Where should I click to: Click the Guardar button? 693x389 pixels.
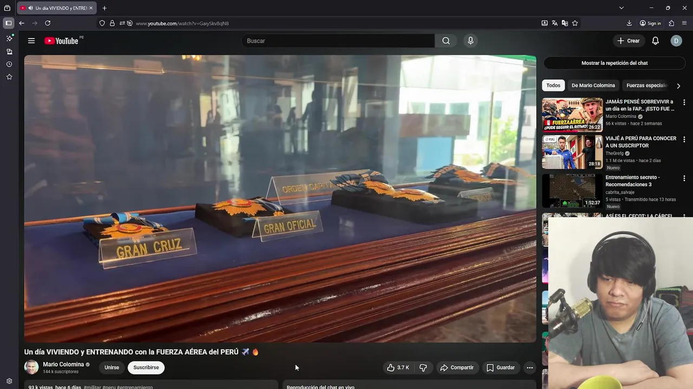coord(500,367)
